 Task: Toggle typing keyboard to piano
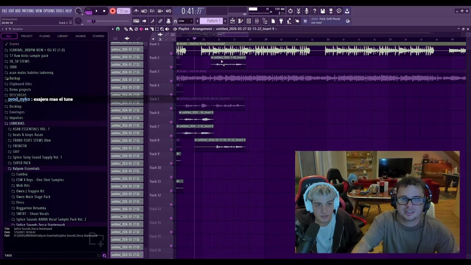(136, 21)
